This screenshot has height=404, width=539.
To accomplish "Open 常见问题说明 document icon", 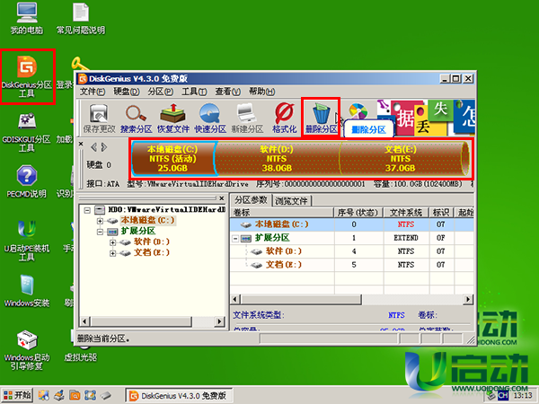I will tap(81, 19).
